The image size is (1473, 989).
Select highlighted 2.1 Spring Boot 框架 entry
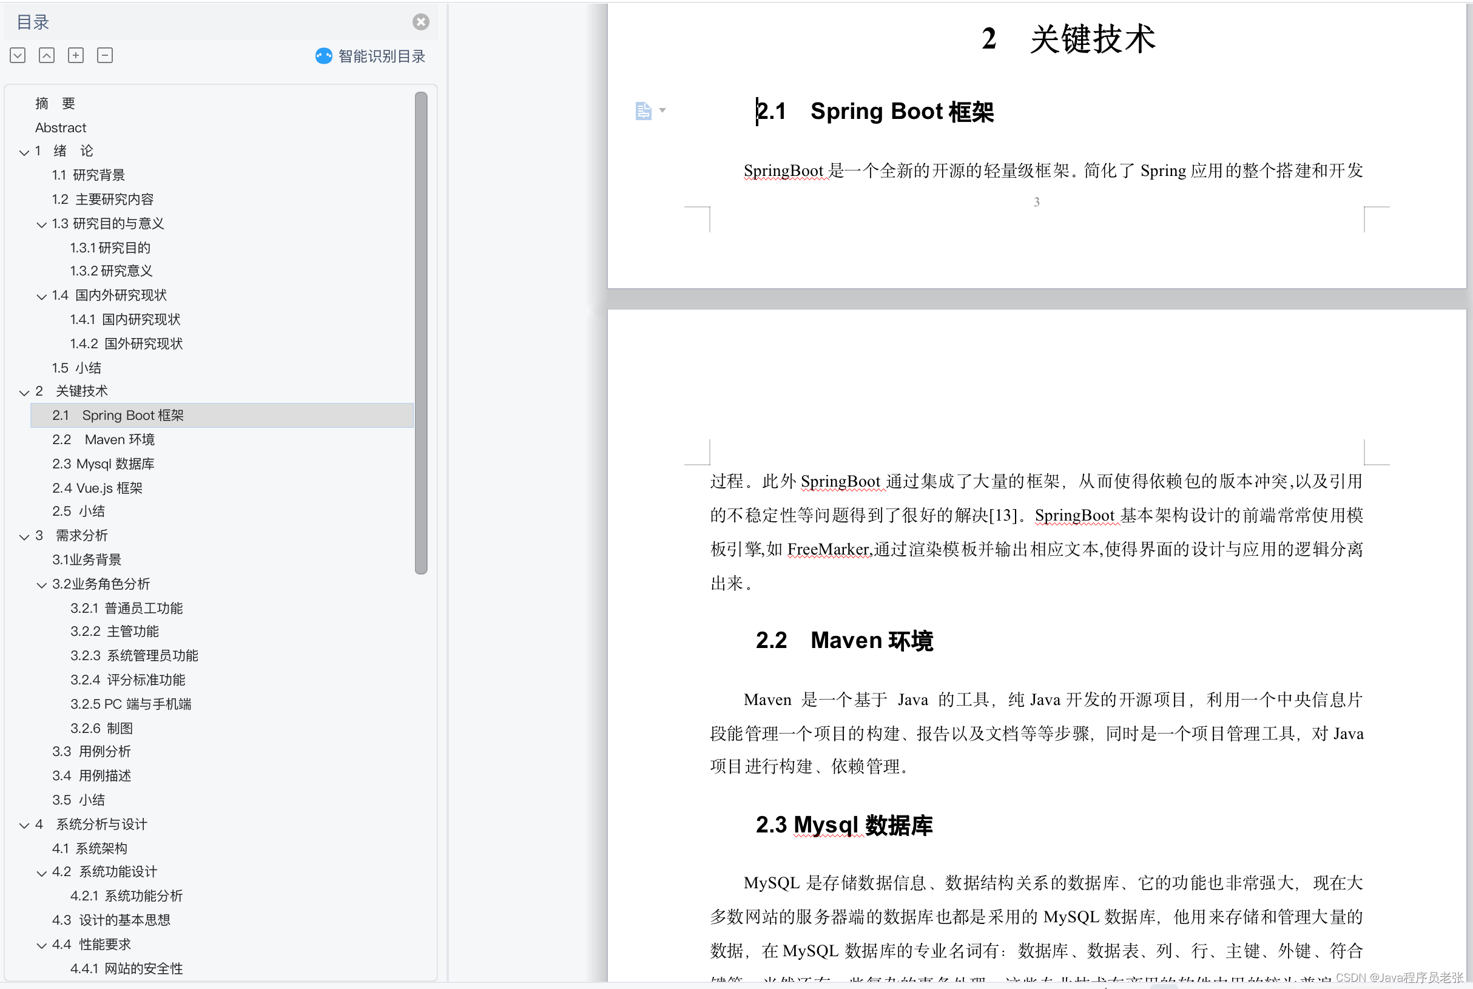pos(222,415)
